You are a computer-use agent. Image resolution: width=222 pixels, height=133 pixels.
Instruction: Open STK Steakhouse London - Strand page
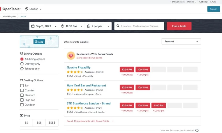[x=89, y=103]
